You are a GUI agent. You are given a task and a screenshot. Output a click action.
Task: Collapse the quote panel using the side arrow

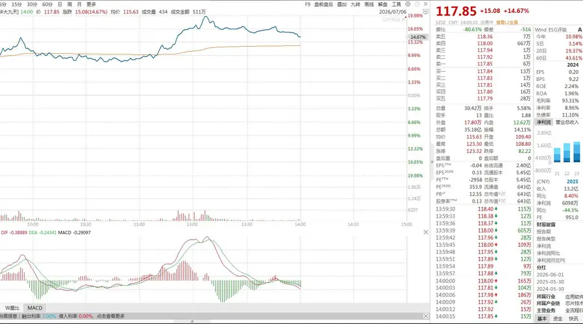click(432, 162)
